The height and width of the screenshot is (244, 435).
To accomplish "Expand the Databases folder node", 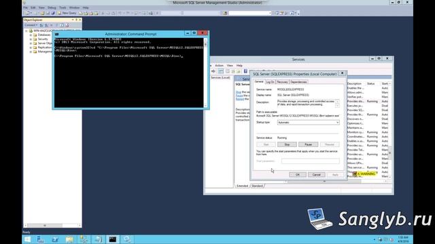I will (x=31, y=35).
